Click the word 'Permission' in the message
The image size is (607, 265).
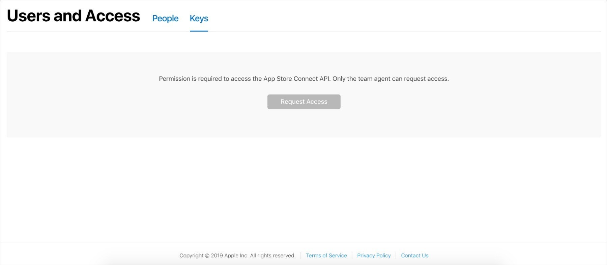[x=174, y=79]
